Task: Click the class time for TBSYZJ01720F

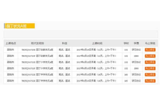Action: (x=97, y=56)
